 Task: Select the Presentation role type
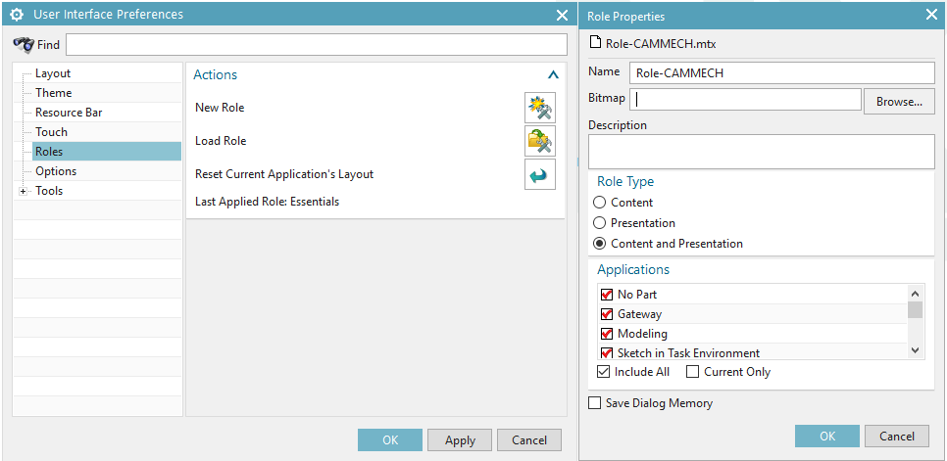click(600, 223)
